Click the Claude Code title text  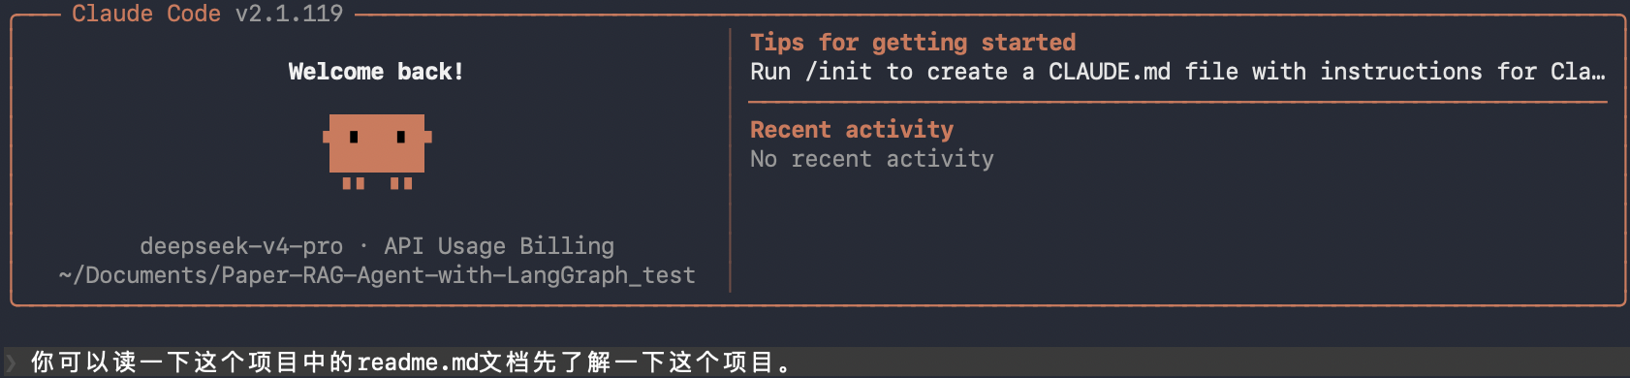click(x=146, y=14)
